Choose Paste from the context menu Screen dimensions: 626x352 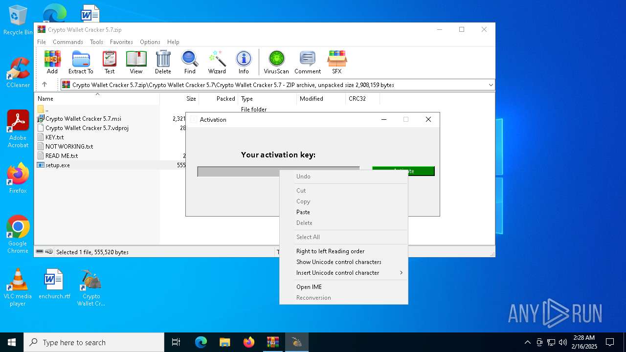click(303, 212)
